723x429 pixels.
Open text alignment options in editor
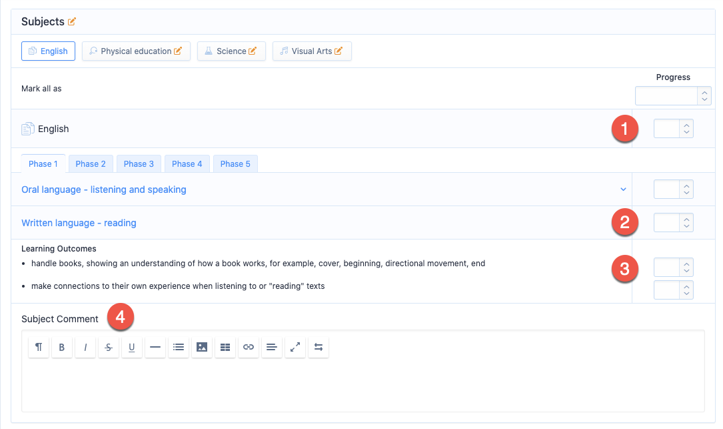tap(272, 347)
